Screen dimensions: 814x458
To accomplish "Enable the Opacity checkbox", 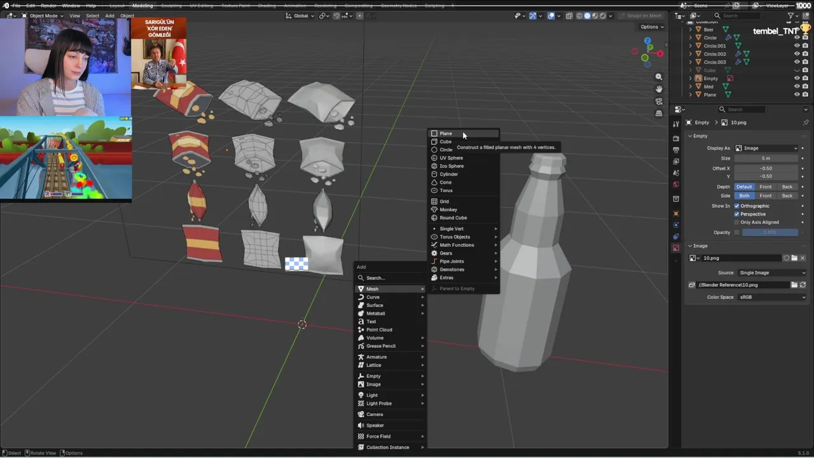I will point(737,232).
